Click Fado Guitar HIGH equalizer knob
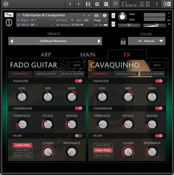 point(72,97)
